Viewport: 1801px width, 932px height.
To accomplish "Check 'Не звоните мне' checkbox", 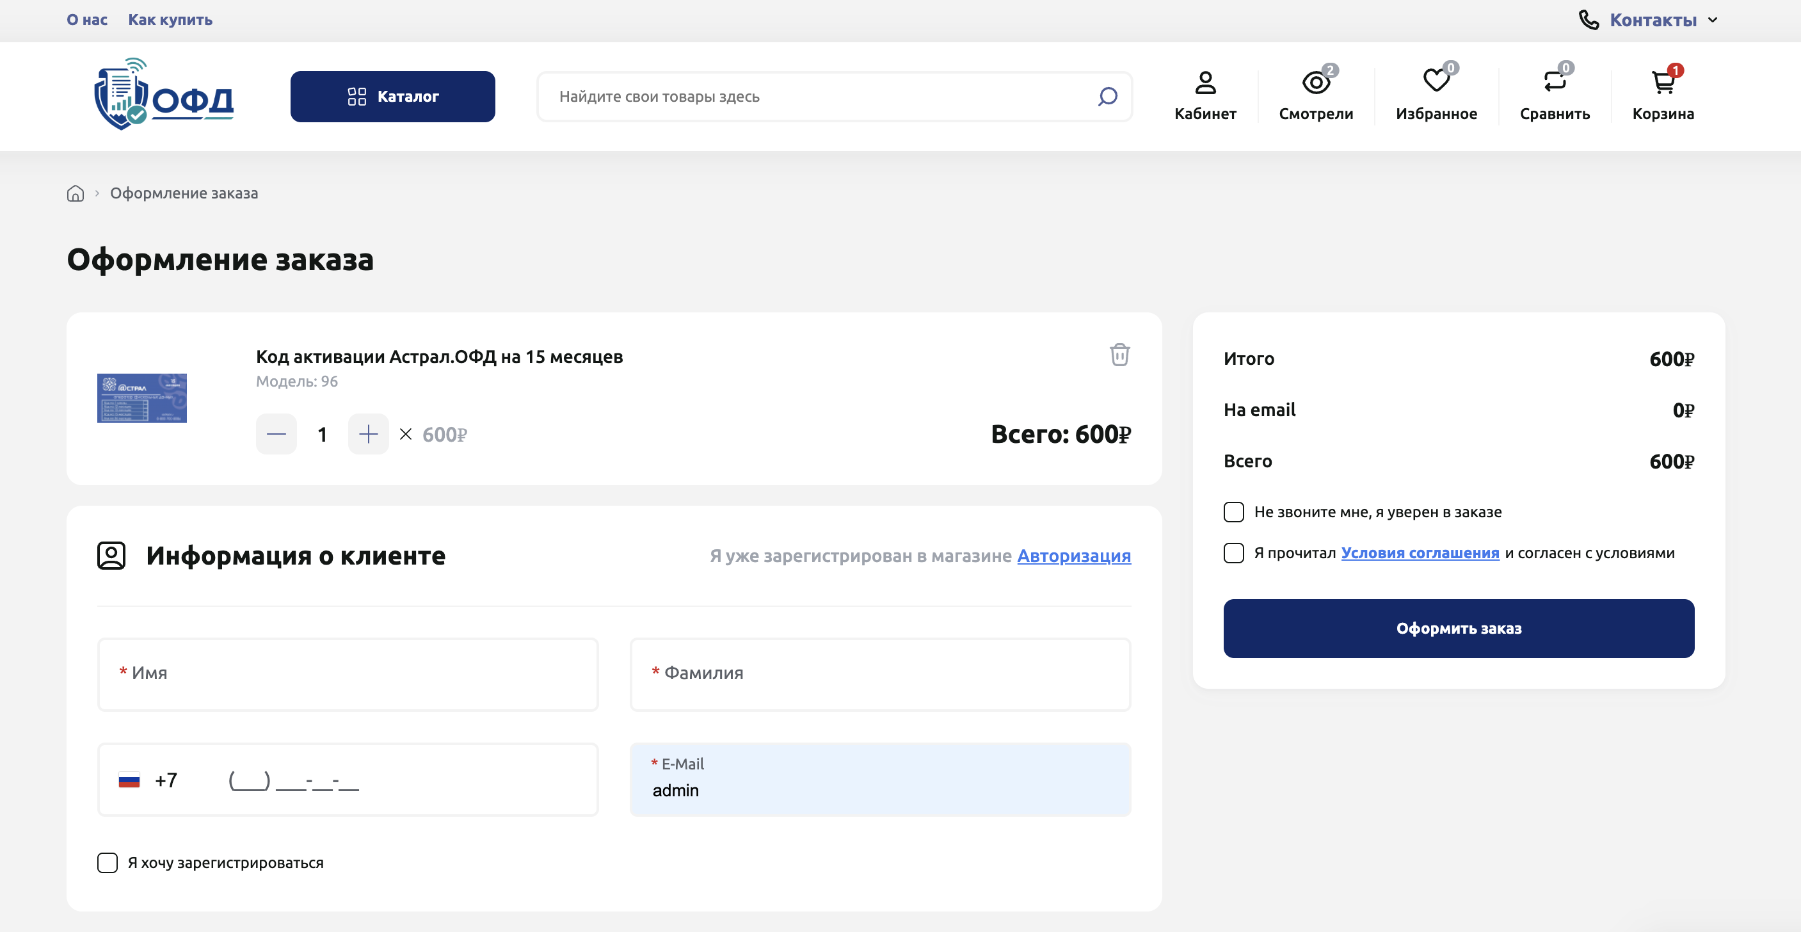I will click(1234, 512).
